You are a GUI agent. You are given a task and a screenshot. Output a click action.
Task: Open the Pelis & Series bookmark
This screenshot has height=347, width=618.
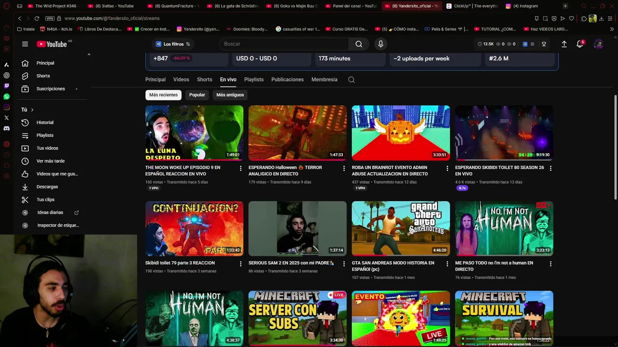(x=446, y=29)
